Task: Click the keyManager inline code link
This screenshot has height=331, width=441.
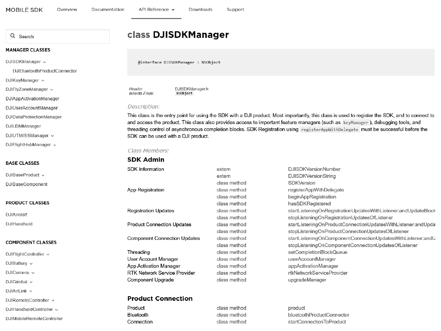Action: click(356, 123)
